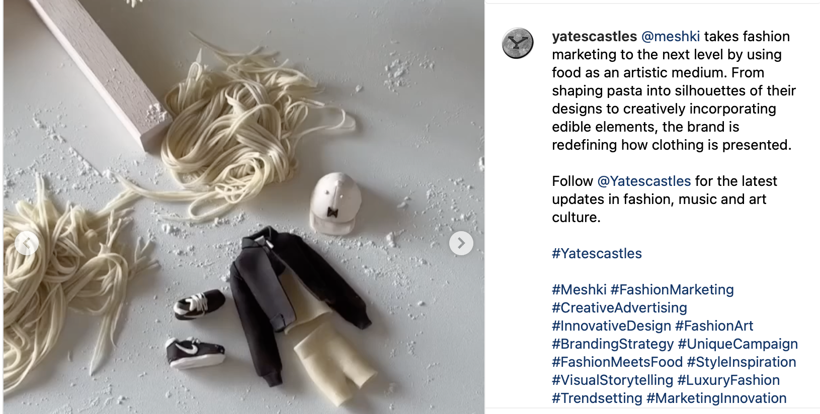Click the pasta and miniature clothes photo
The height and width of the screenshot is (414, 820).
click(x=244, y=207)
